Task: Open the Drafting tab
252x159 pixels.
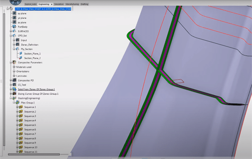Action: pyautogui.click(x=85, y=4)
